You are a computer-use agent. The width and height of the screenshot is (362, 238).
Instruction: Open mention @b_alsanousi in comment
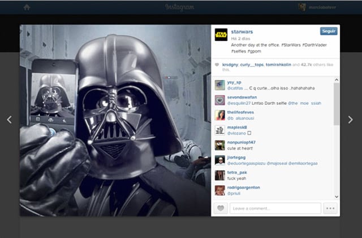pyautogui.click(x=240, y=118)
